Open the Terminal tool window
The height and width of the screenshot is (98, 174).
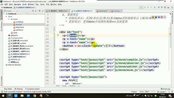[x=18, y=89]
